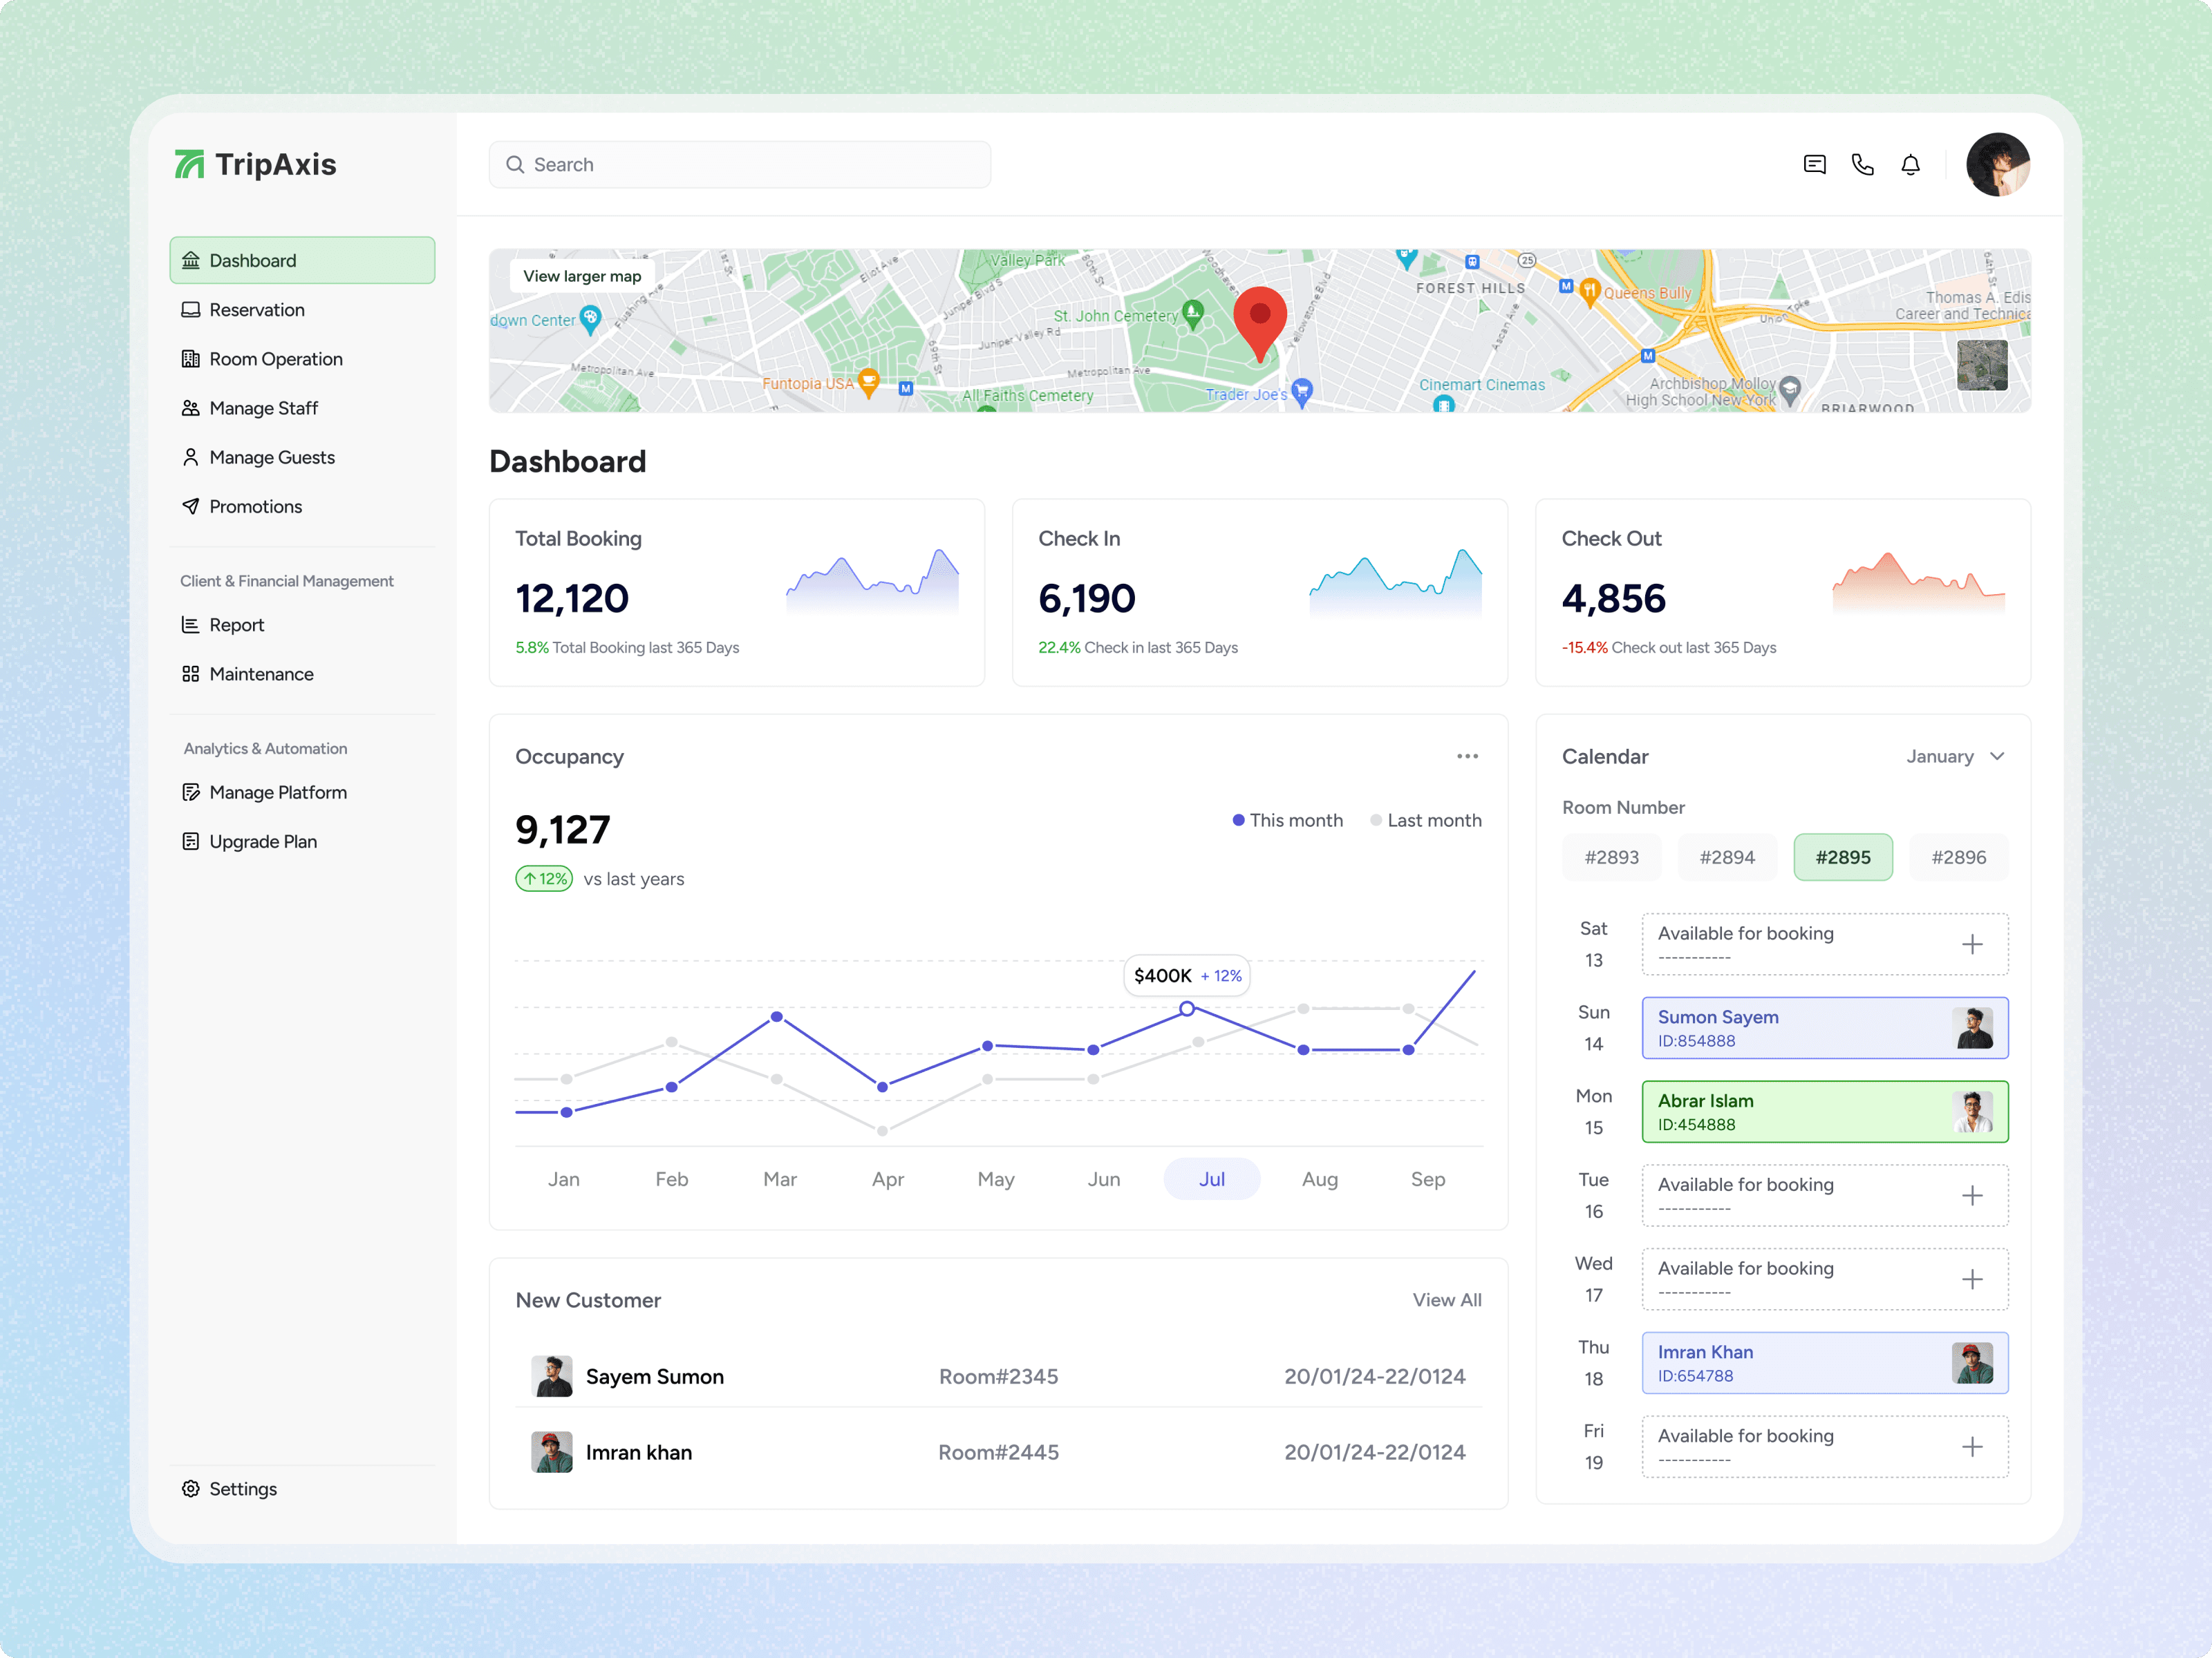Open Occupancy three-dot options menu
Screen dimensions: 2212x1658
(1467, 756)
